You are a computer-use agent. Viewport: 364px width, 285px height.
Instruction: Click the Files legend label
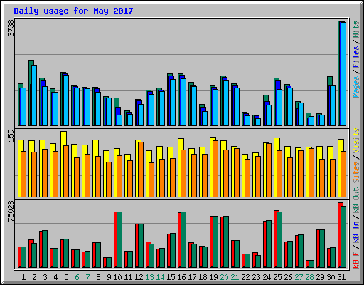356,57
